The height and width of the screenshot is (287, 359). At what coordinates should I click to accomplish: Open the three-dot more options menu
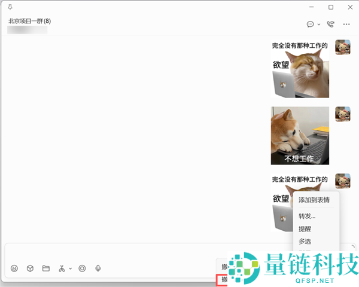346,24
